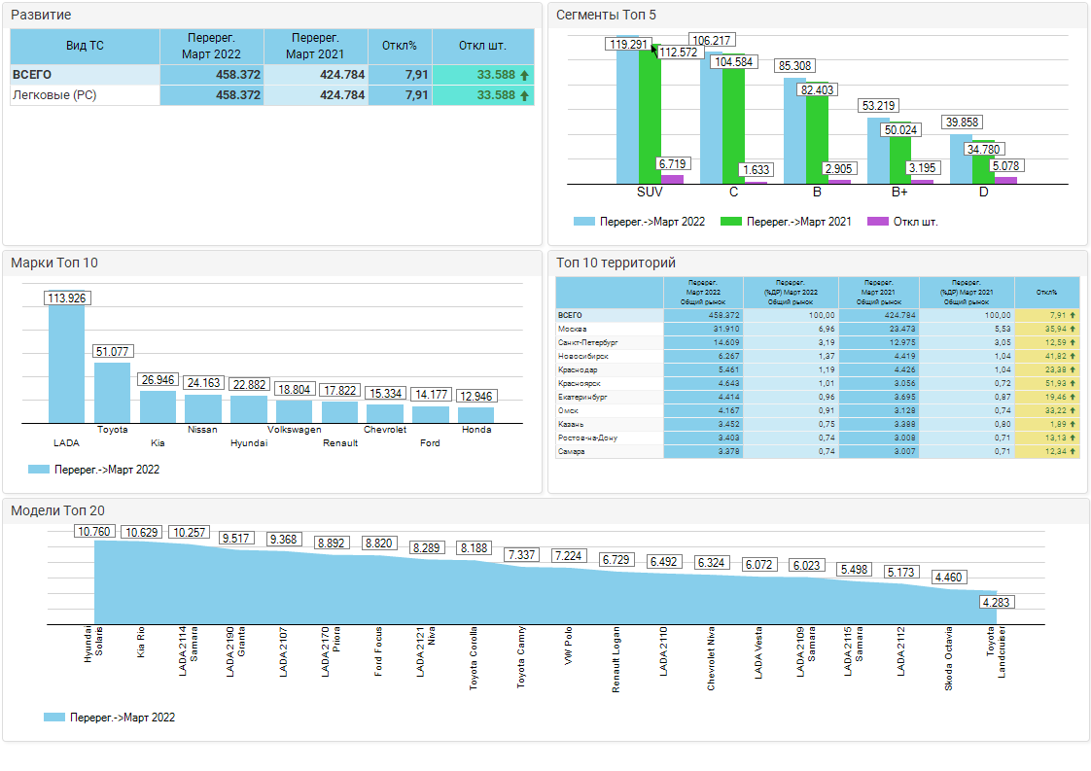This screenshot has height=771, width=1091.
Task: Click green arrow in Легковые (PC) row
Action: [x=525, y=95]
